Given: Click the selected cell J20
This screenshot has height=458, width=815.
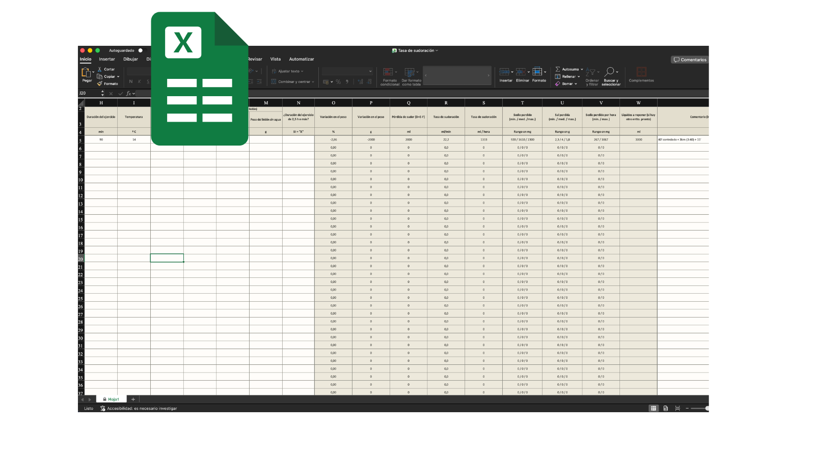Looking at the screenshot, I should (x=167, y=258).
